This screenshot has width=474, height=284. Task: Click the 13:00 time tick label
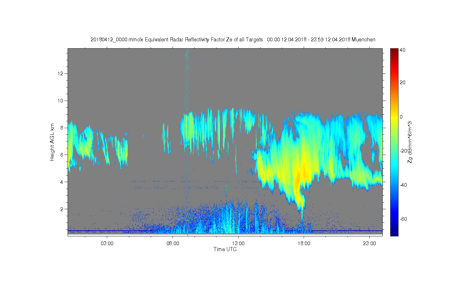(x=238, y=244)
